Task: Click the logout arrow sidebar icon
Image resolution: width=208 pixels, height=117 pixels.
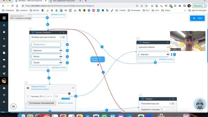Action: tap(4, 102)
